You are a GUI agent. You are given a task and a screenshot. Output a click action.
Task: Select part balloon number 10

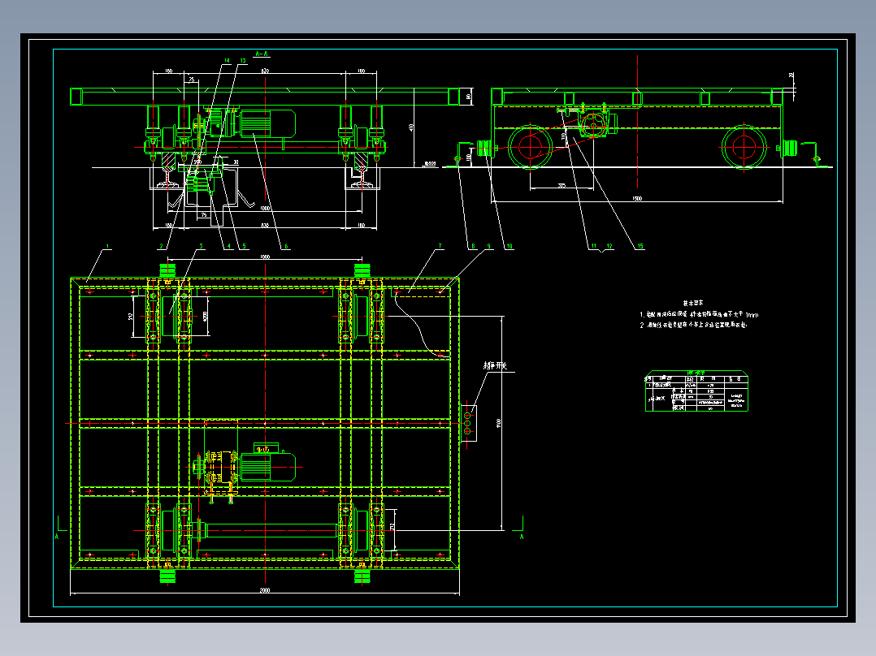(509, 246)
